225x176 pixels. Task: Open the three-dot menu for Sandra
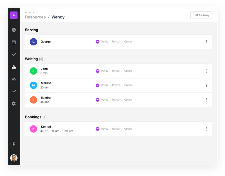click(207, 100)
